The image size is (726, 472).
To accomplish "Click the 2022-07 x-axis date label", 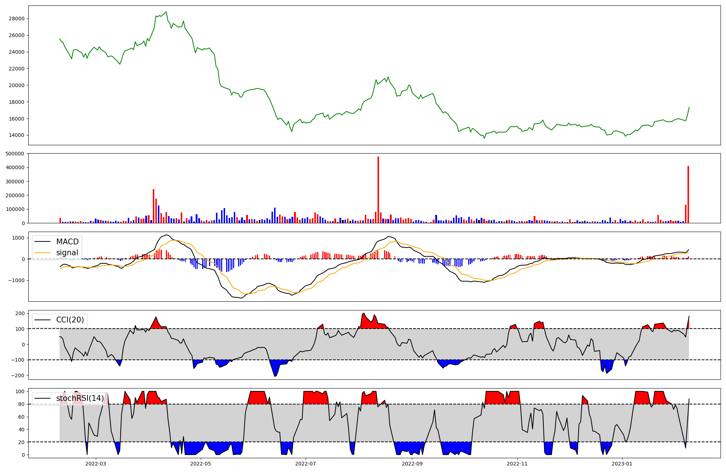I will click(306, 464).
